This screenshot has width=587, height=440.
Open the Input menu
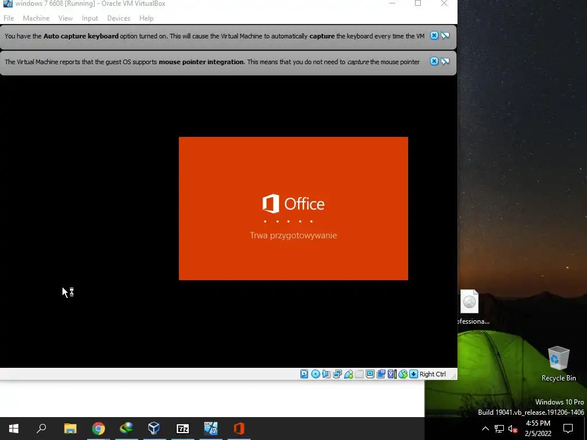point(90,18)
